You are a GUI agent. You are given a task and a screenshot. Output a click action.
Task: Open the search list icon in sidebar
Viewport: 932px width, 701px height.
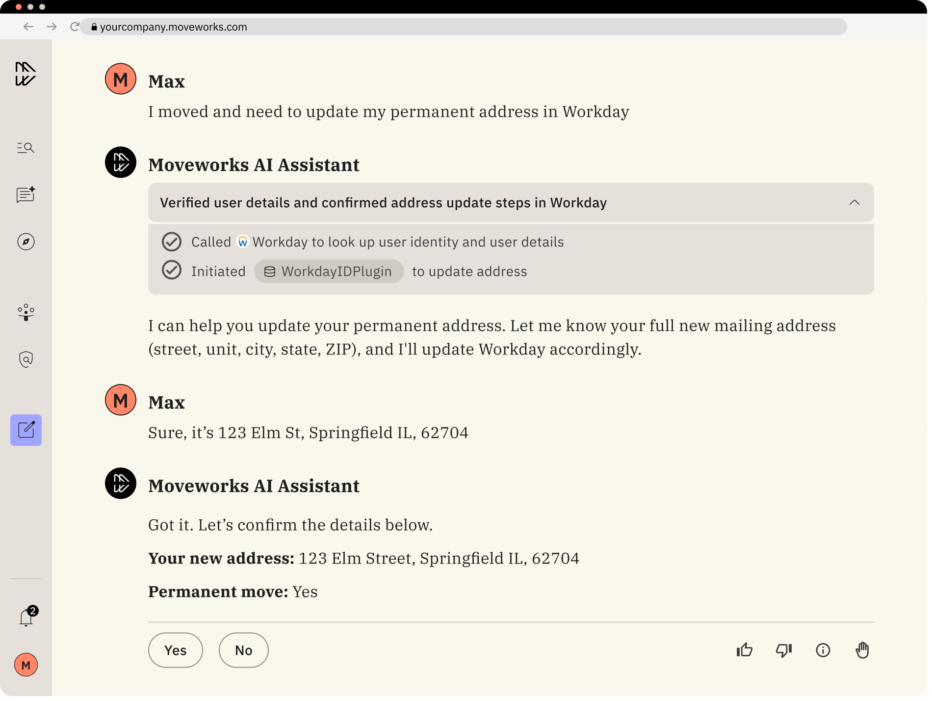click(26, 148)
